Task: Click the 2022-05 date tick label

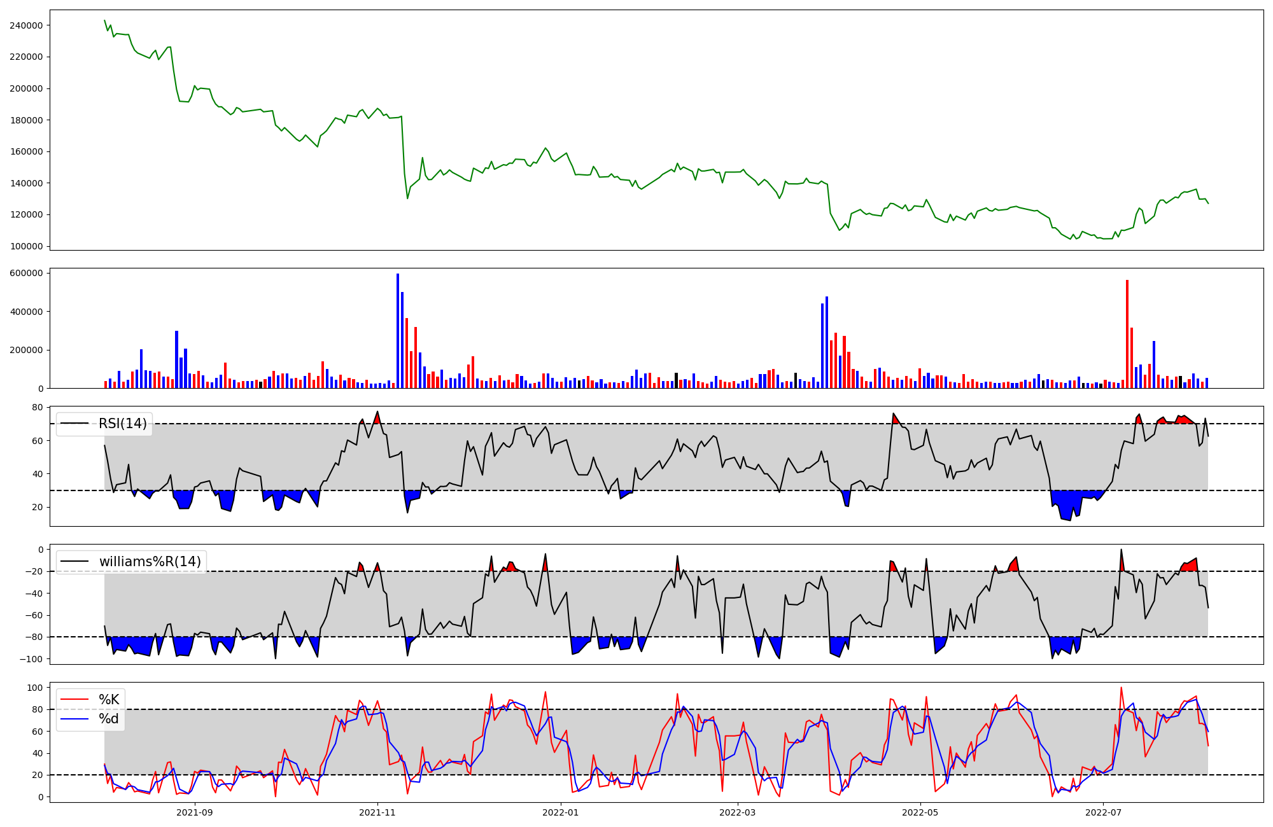Action: [920, 812]
